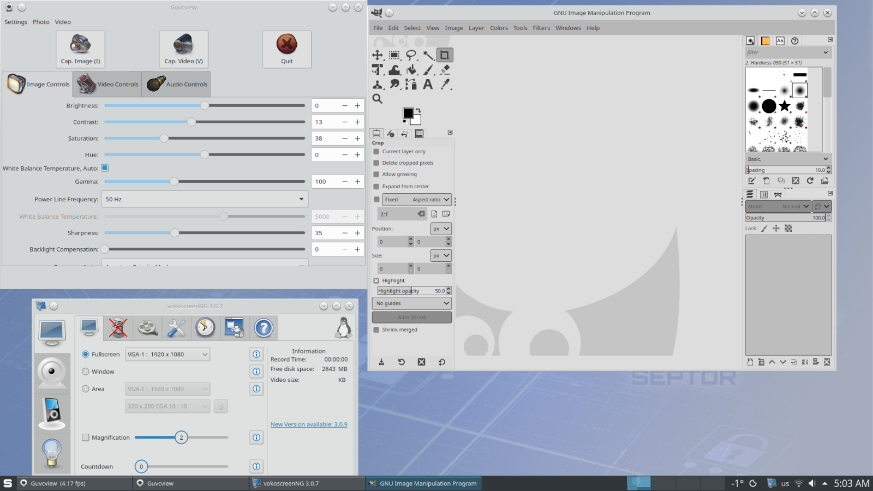Click the white background color swatch
The height and width of the screenshot is (491, 873).
(417, 121)
